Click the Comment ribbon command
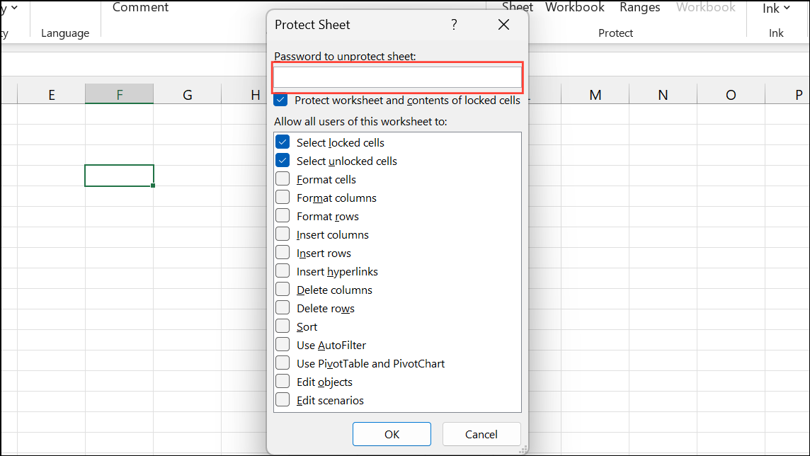The image size is (810, 456). (140, 8)
